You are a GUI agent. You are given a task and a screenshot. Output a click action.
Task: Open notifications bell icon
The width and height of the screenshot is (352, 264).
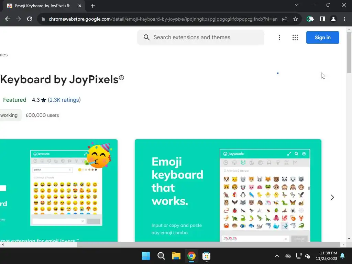tap(343, 256)
